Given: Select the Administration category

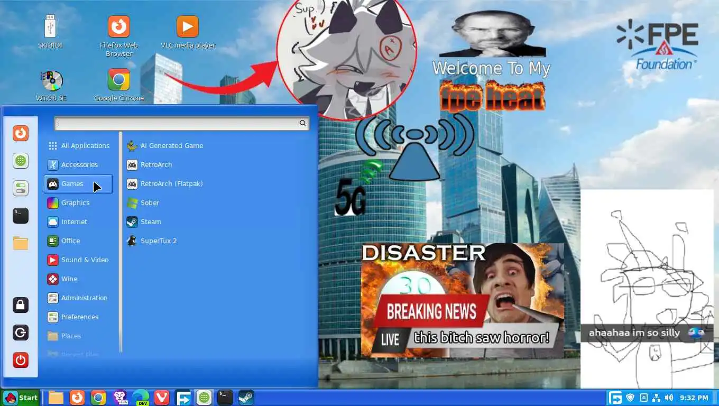Looking at the screenshot, I should point(78,298).
